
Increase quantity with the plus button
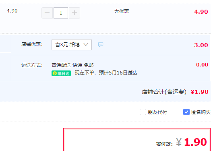point(74,13)
